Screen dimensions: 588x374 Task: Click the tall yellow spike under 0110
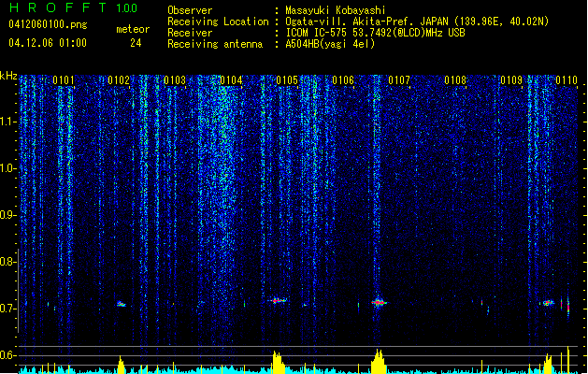coord(568,360)
